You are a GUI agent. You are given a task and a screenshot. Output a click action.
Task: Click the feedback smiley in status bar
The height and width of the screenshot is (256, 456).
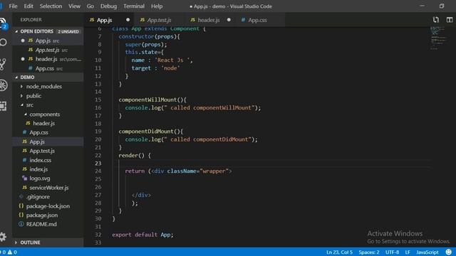click(449, 252)
